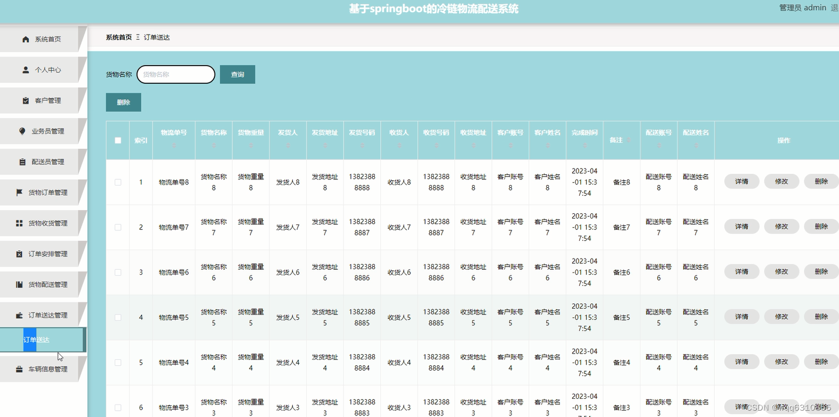Select the cell reading 备注7
839x417 pixels.
[621, 227]
